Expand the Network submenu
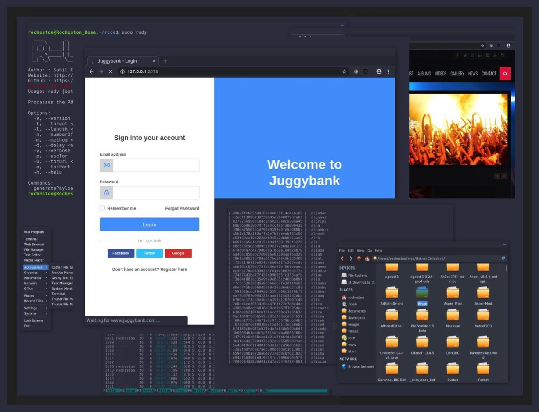 (36, 283)
